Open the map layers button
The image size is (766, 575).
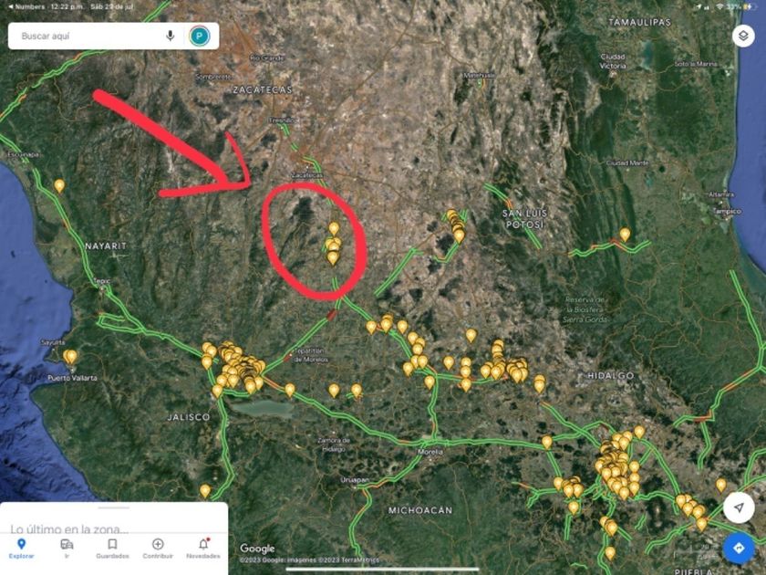(x=743, y=36)
